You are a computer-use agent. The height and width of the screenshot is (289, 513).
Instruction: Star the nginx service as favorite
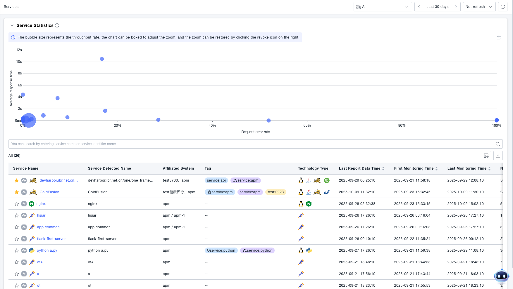click(17, 204)
